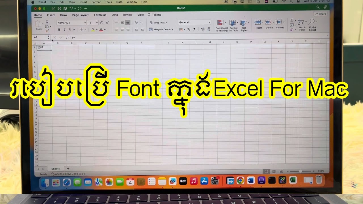
Task: Click the Save icon in title bar
Action: (59, 8)
